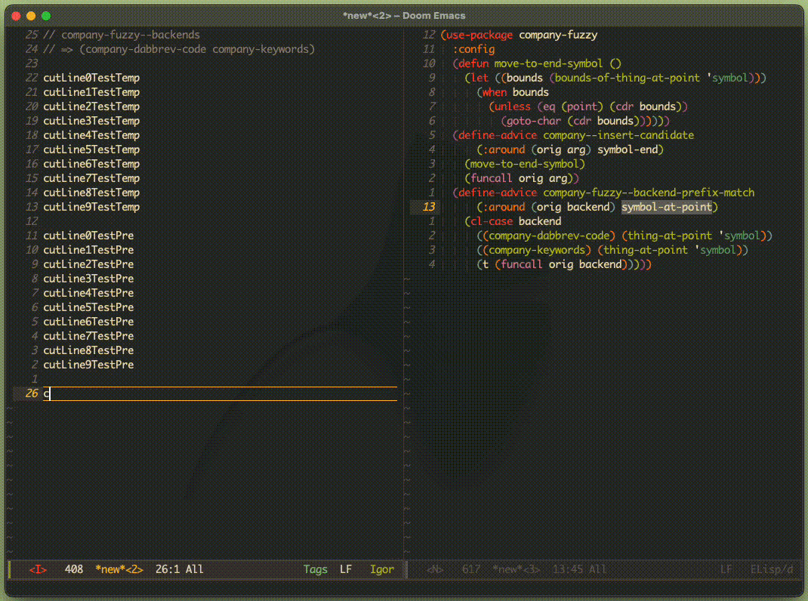Click the line cutLine8TestTemp
Image resolution: width=808 pixels, height=601 pixels.
click(91, 193)
